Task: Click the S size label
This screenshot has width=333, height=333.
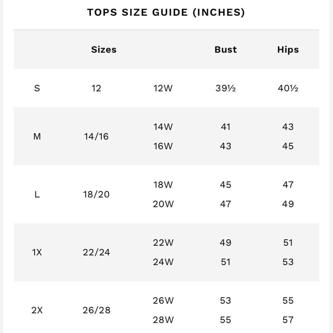Action: tap(37, 88)
